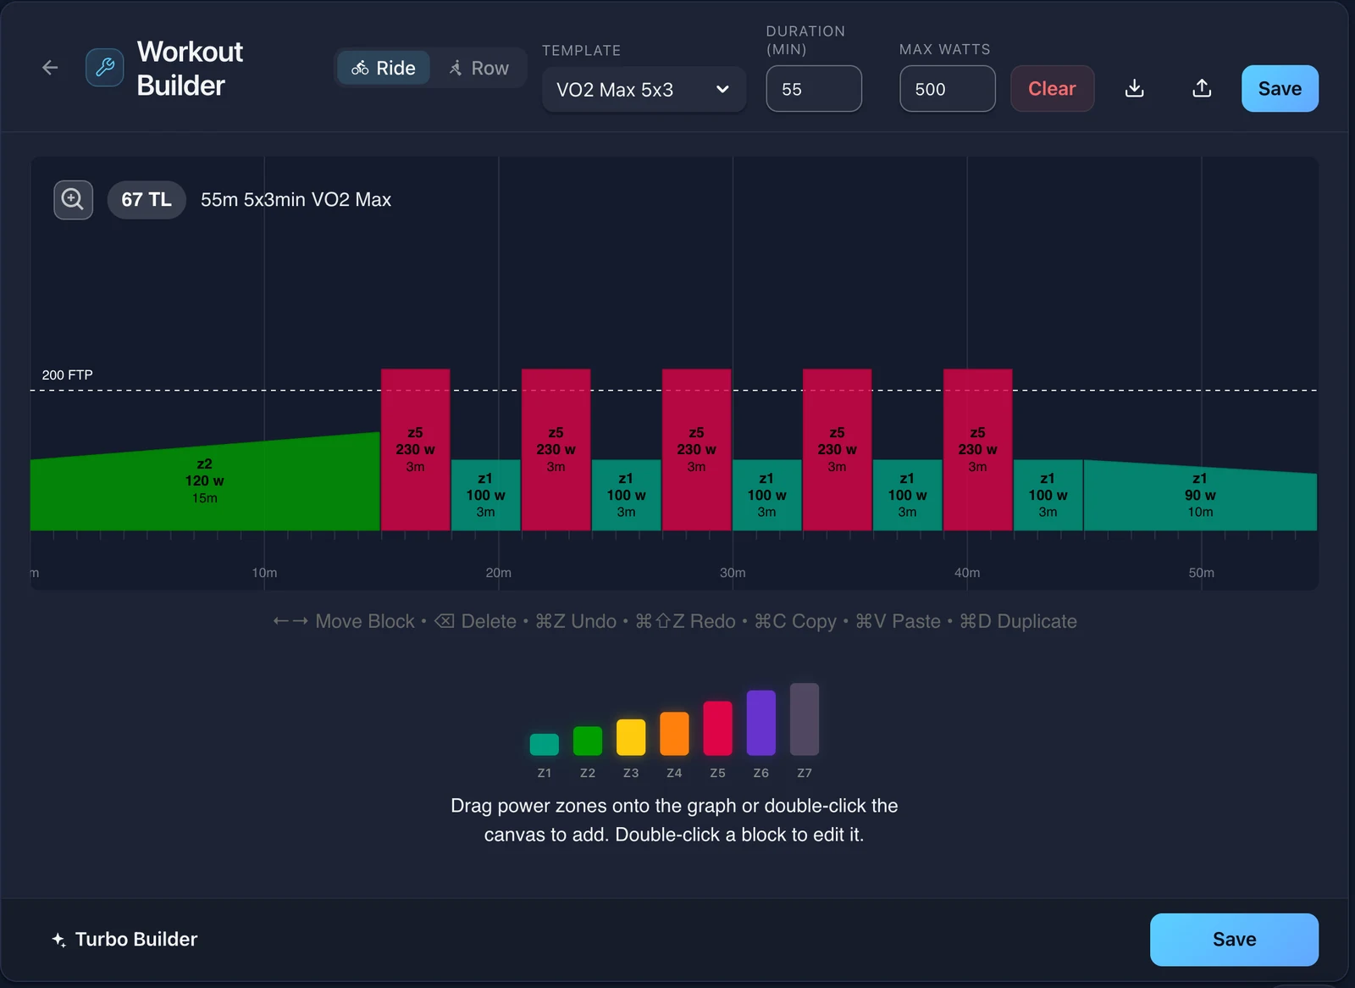1355x988 pixels.
Task: Select the Ride mode toggle
Action: pos(384,68)
